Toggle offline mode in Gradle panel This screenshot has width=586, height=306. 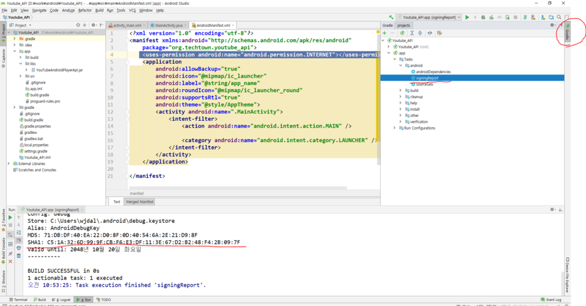tap(429, 33)
